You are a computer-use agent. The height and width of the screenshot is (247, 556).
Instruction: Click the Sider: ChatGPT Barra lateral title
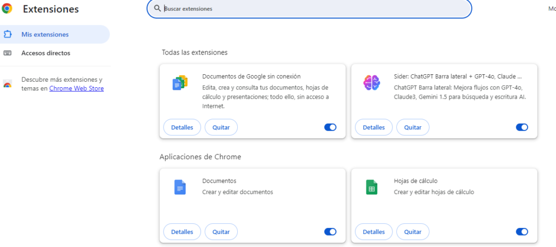coord(458,76)
